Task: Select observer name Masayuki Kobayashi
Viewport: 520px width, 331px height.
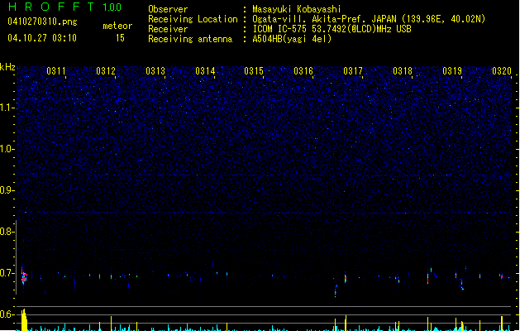Action: [297, 9]
